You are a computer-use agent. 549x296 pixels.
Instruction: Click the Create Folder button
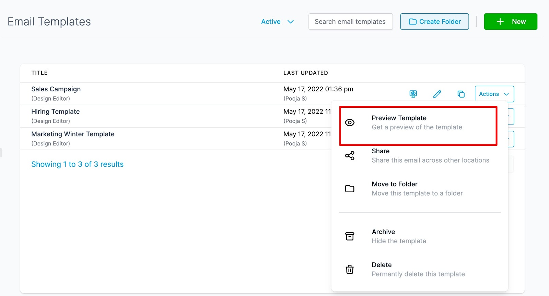coord(434,22)
